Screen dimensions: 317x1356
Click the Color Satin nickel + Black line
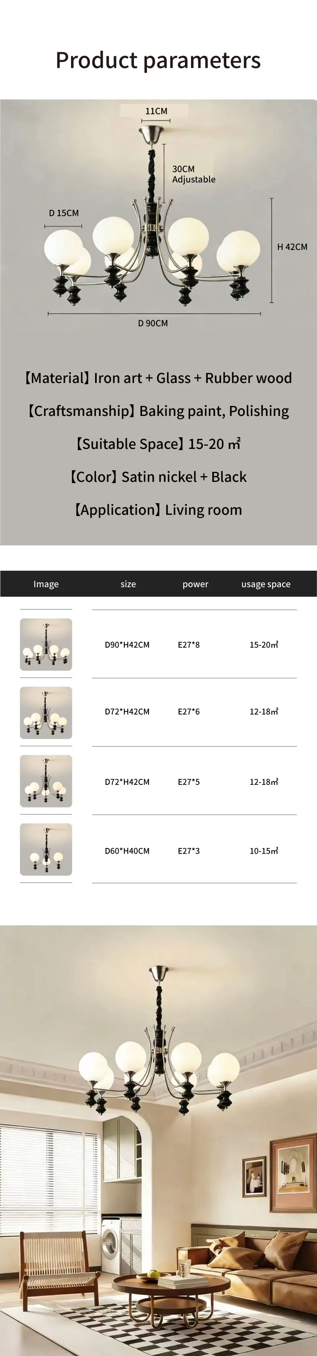click(x=158, y=477)
